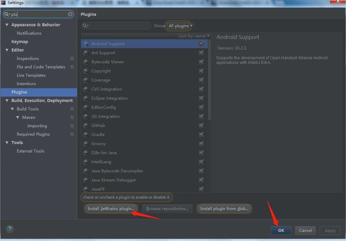Viewport: 346px width, 241px height.
Task: Collapse the Appearance & Behavior section
Action: (7, 25)
